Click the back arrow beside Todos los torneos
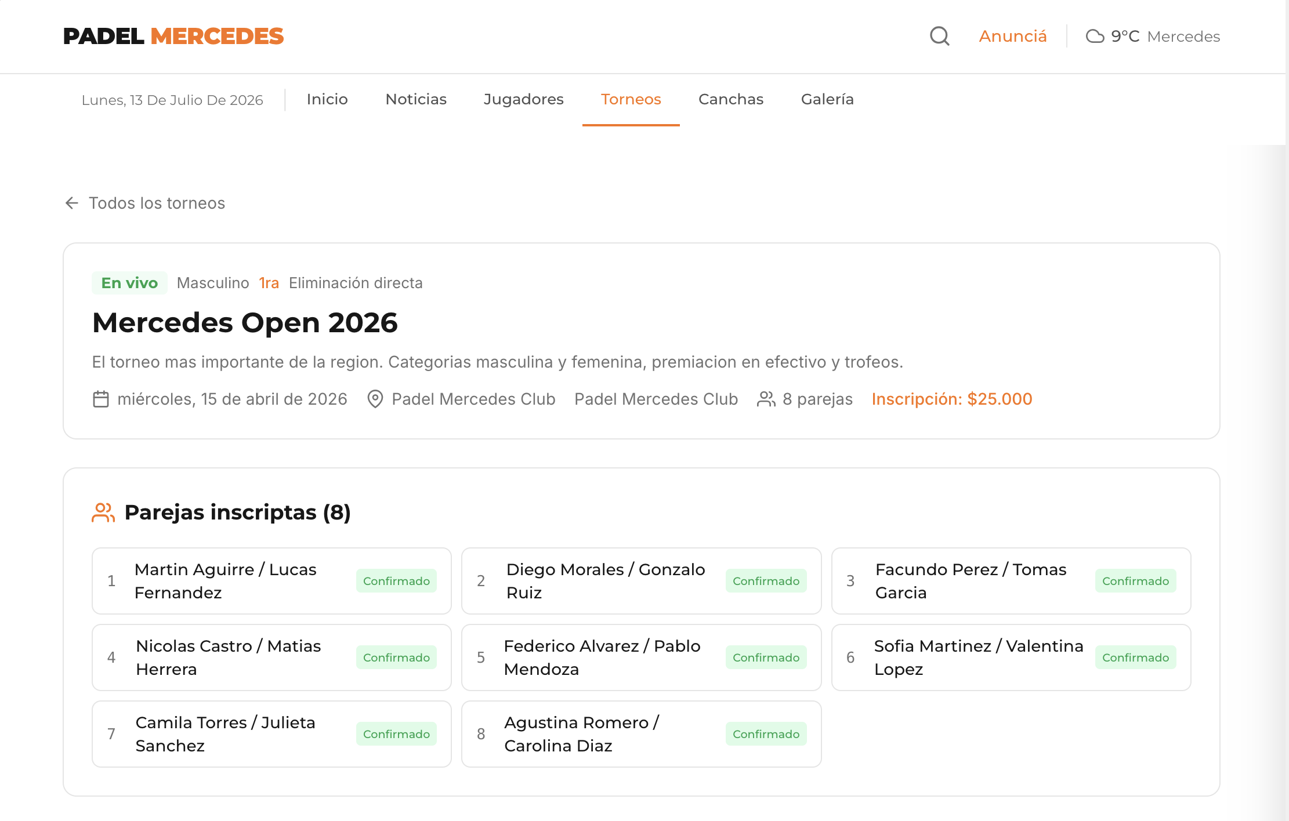The image size is (1289, 821). pyautogui.click(x=72, y=203)
